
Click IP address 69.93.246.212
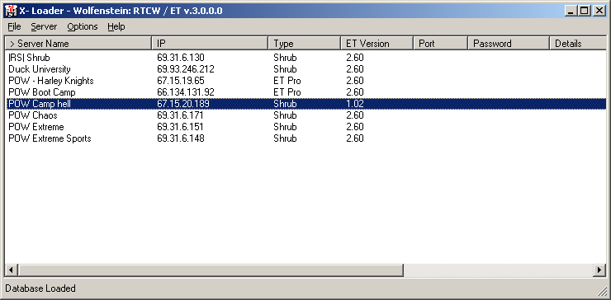pyautogui.click(x=186, y=69)
